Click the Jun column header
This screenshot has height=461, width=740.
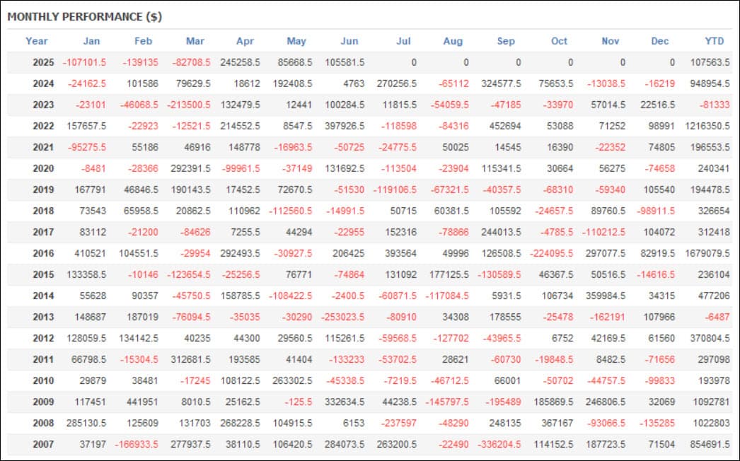point(349,41)
